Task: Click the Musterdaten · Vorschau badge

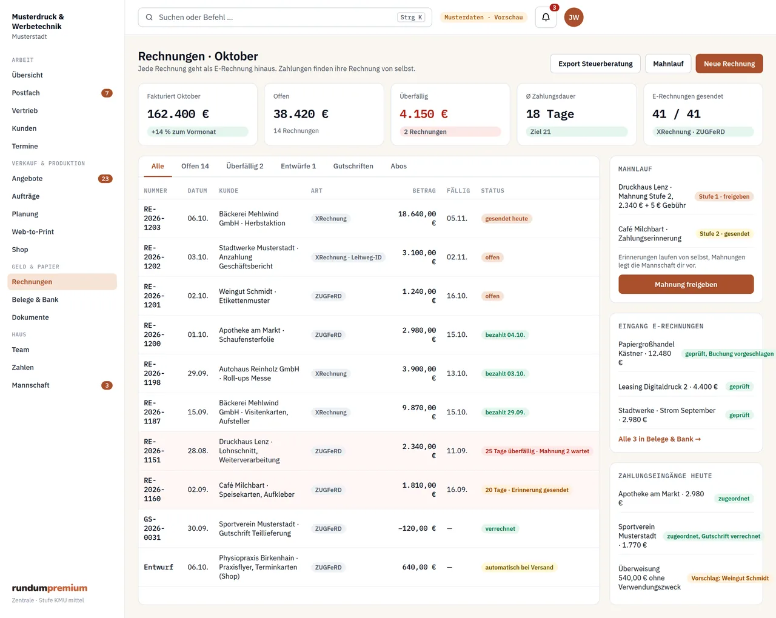Action: click(x=483, y=18)
